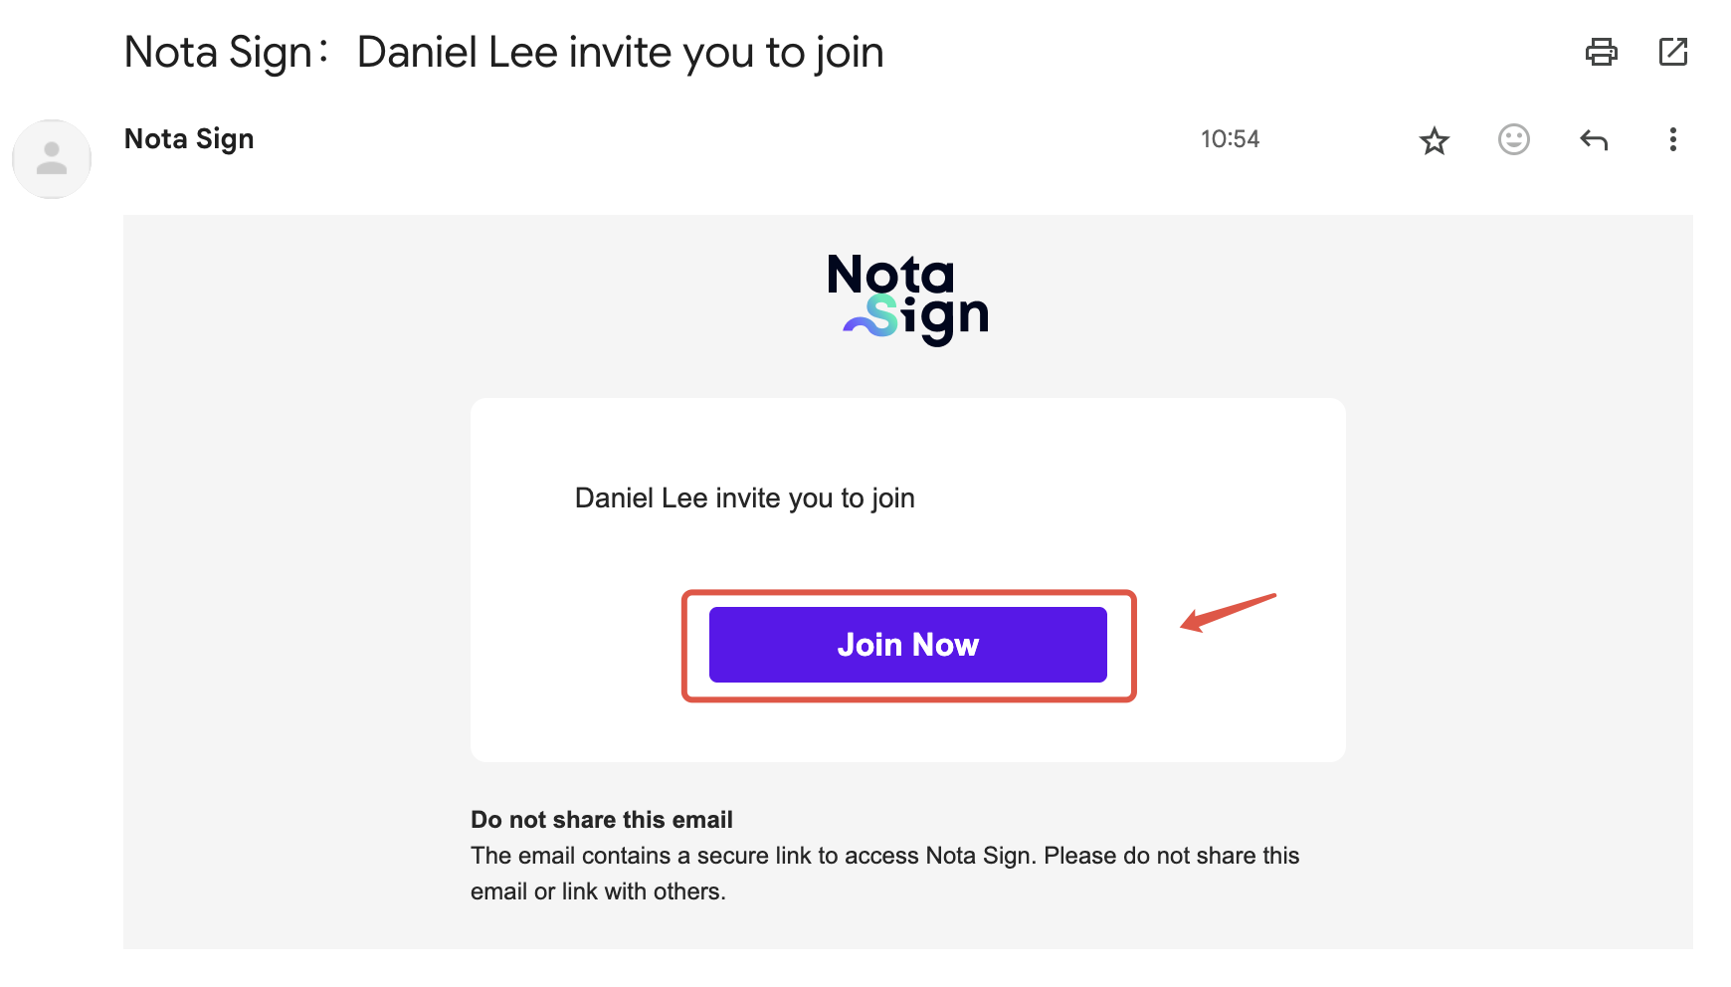Viewport: 1731px width, 987px height.
Task: Click the final line "email or link with others."
Action: point(598,891)
